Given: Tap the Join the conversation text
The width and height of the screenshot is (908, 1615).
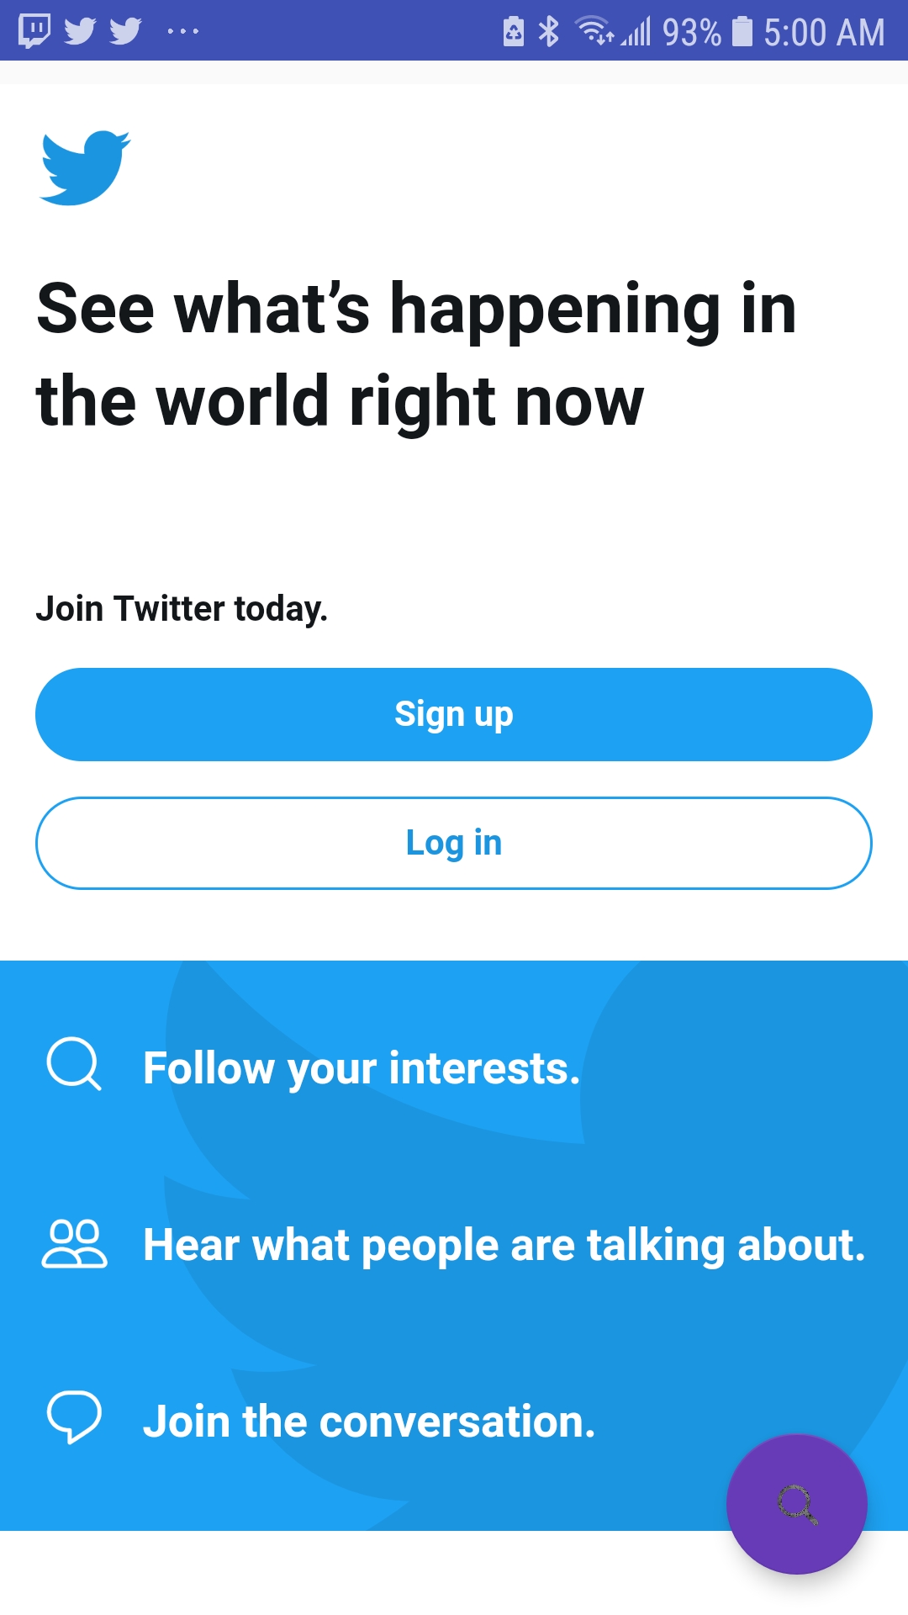Looking at the screenshot, I should point(370,1420).
